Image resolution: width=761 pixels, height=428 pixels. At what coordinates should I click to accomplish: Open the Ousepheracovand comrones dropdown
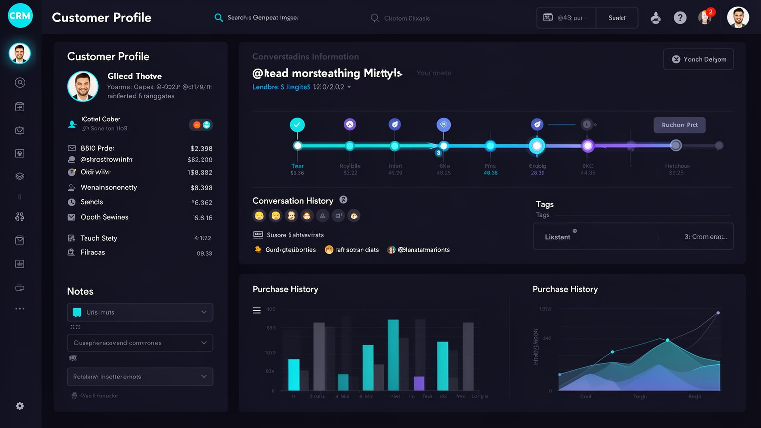tap(140, 343)
